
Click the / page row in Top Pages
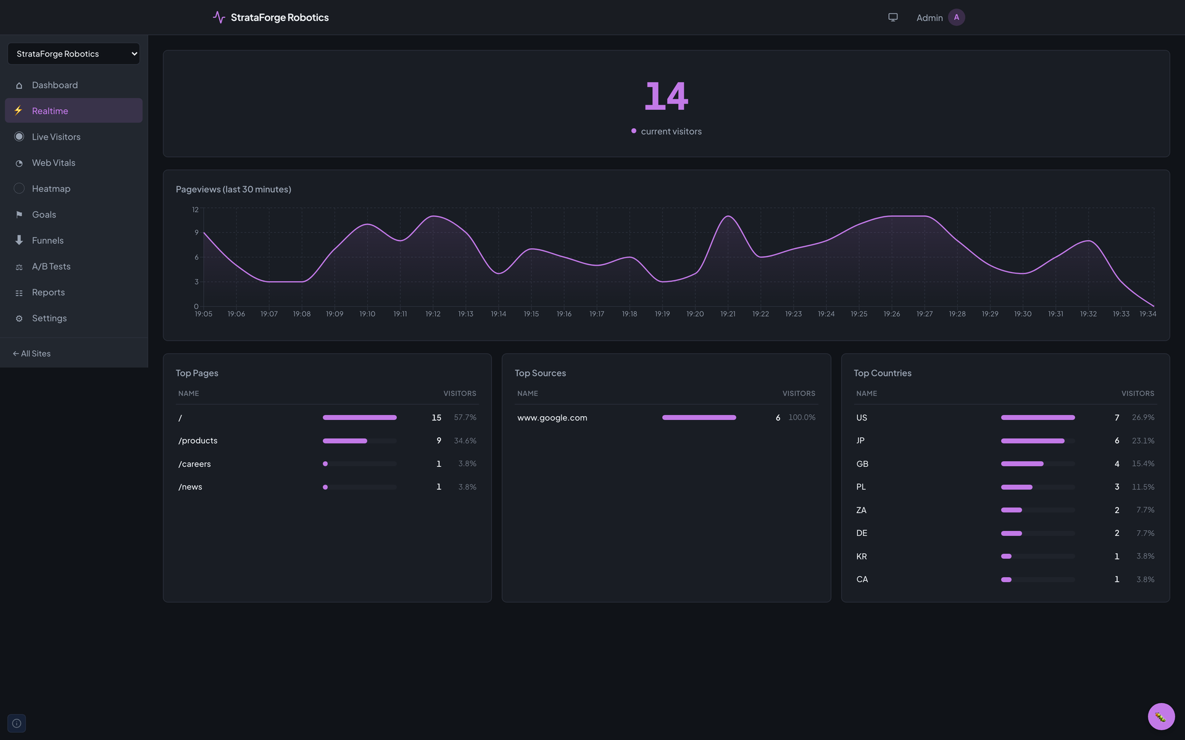click(x=327, y=417)
